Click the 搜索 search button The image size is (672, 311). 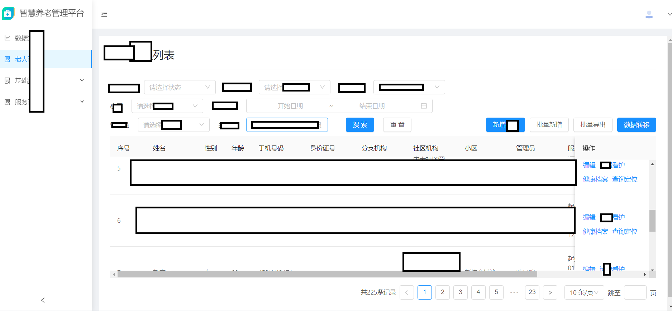[360, 125]
